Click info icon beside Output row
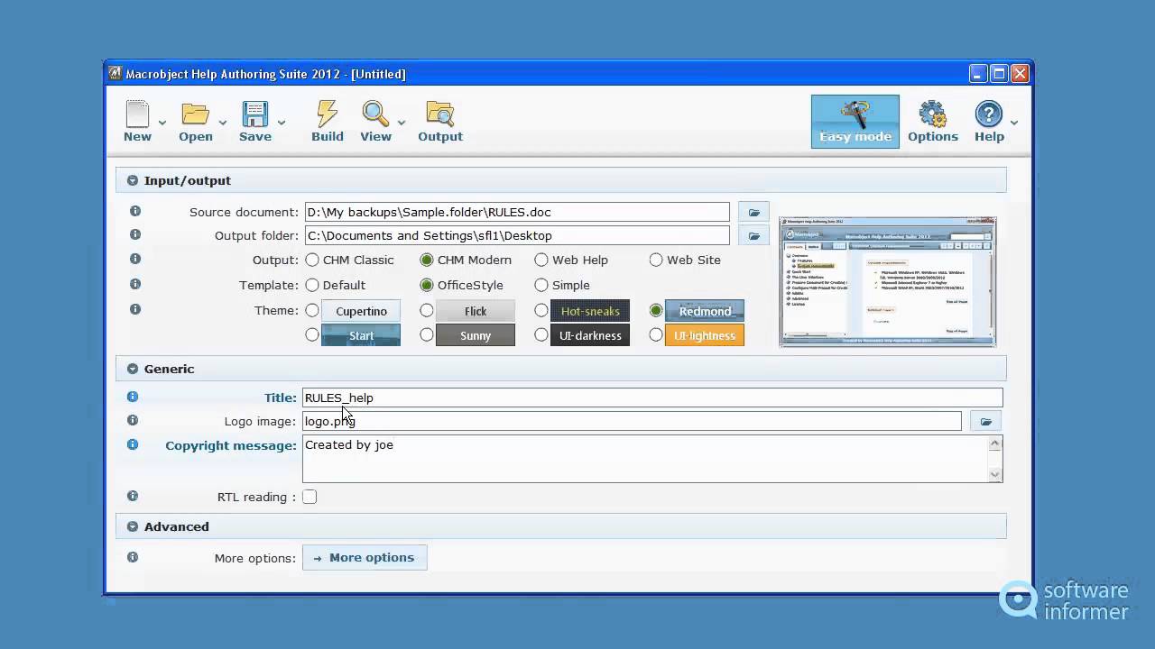 (134, 259)
